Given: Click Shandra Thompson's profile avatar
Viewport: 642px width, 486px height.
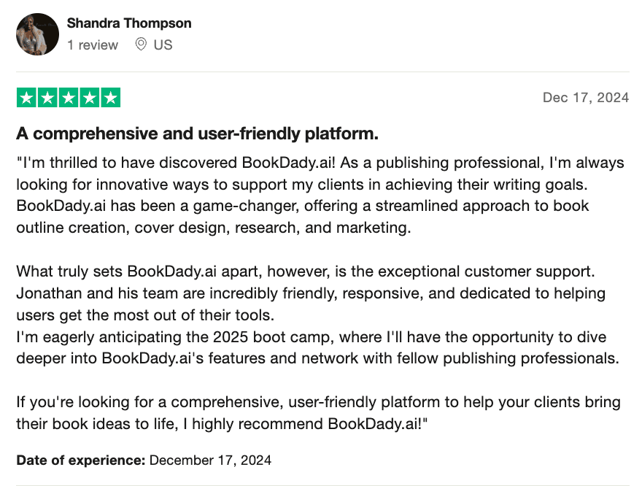Looking at the screenshot, I should coord(37,34).
